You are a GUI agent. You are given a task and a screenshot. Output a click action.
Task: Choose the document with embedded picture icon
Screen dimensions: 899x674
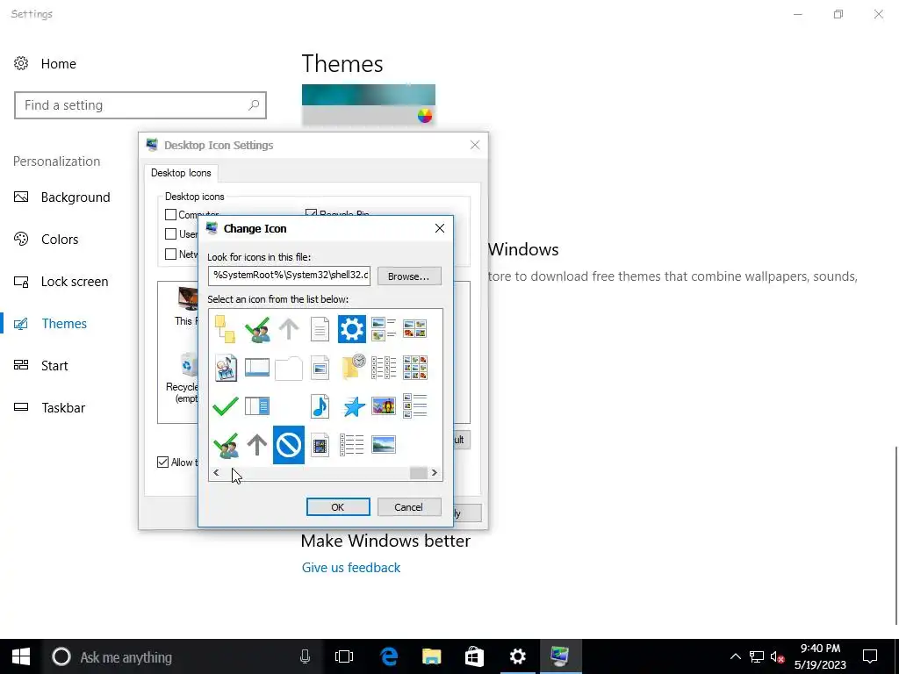coord(320,368)
